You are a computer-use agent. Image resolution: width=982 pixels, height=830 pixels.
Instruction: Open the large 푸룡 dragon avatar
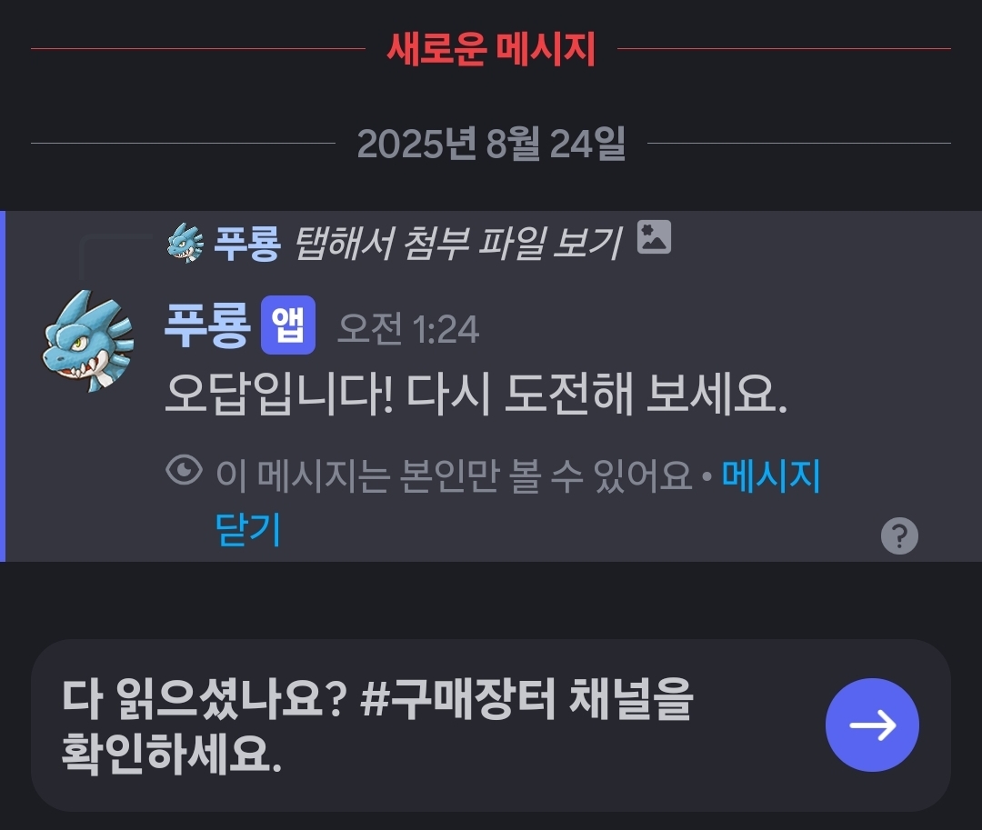[x=88, y=341]
